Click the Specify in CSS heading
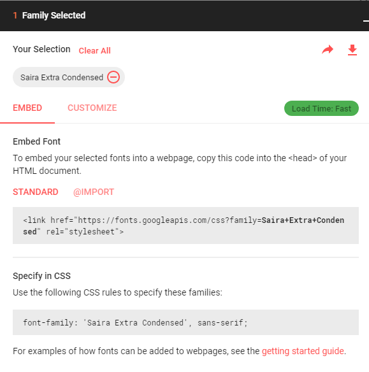Viewport: 369px width, 372px height. 42,276
